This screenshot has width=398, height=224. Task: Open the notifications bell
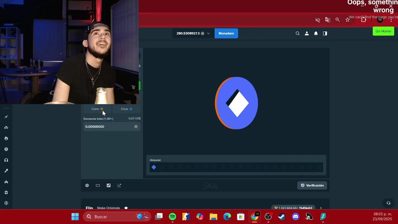coord(316,33)
